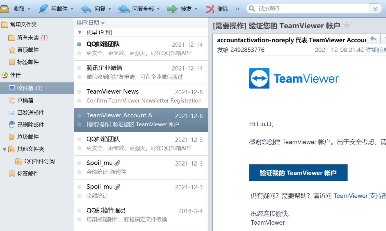
Task: Click the 所有未读 folder icon
Action: pos(12,38)
